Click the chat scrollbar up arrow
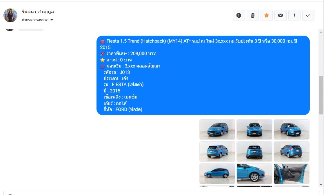The width and height of the screenshot is (324, 195). click(321, 32)
